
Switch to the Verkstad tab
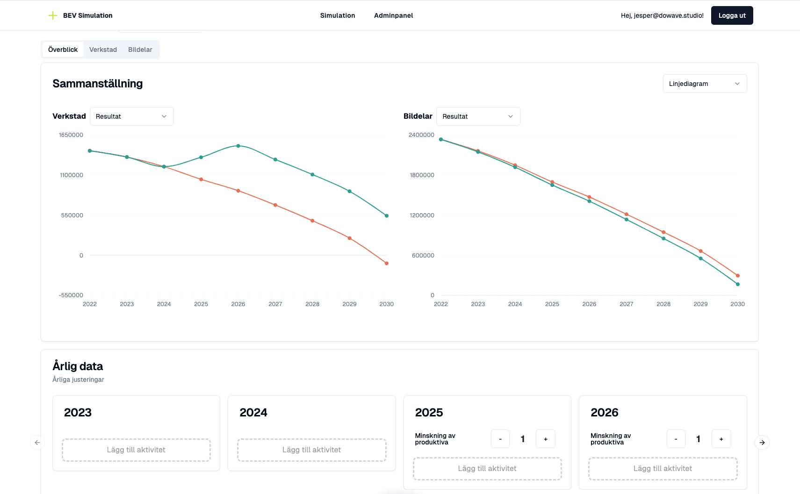click(x=103, y=50)
